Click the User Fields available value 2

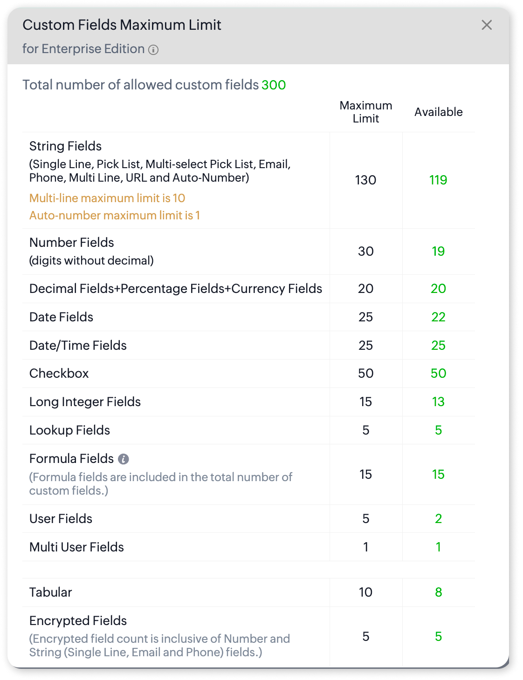[438, 519]
